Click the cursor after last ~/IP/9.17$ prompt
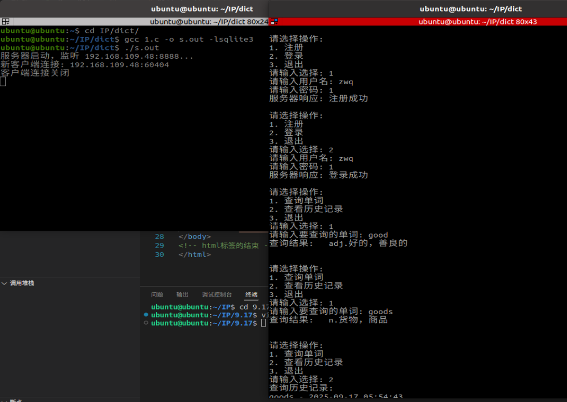The width and height of the screenshot is (567, 402). point(263,323)
